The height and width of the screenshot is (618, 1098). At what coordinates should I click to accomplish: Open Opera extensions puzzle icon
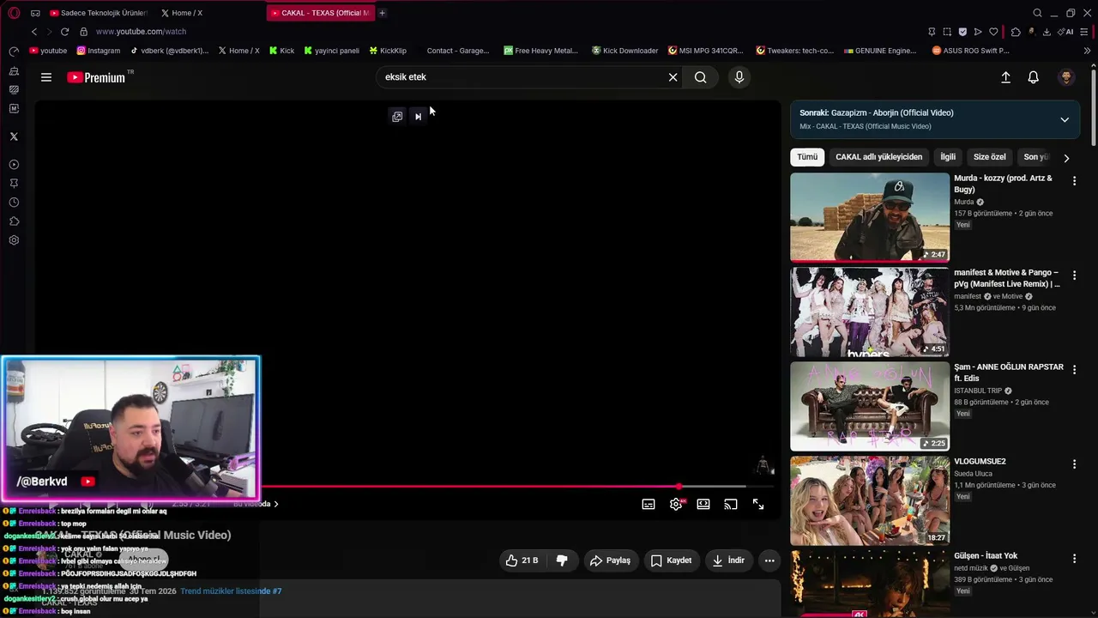point(1016,32)
